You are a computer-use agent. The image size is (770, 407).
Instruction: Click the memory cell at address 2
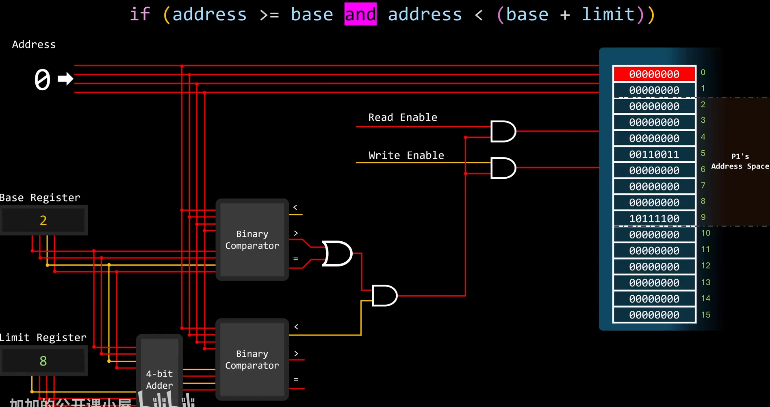click(654, 106)
